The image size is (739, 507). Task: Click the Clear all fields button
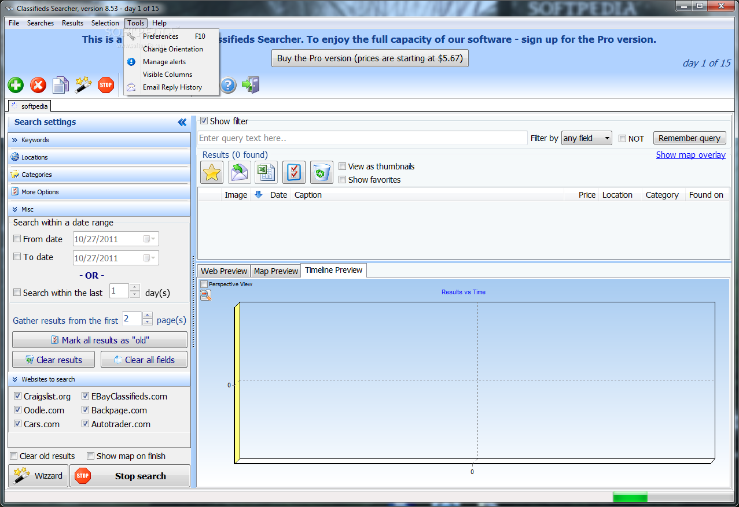click(144, 360)
